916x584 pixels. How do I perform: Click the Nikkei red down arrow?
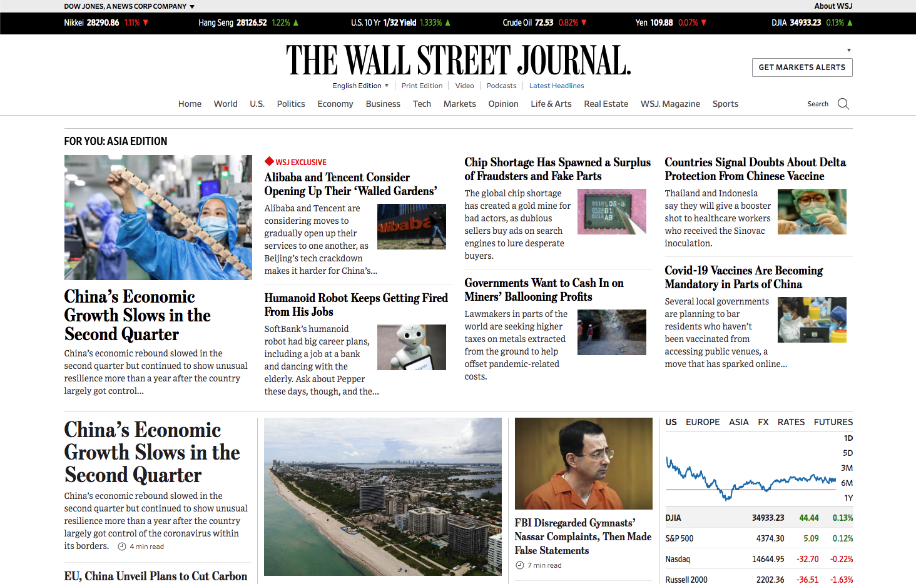click(x=146, y=23)
